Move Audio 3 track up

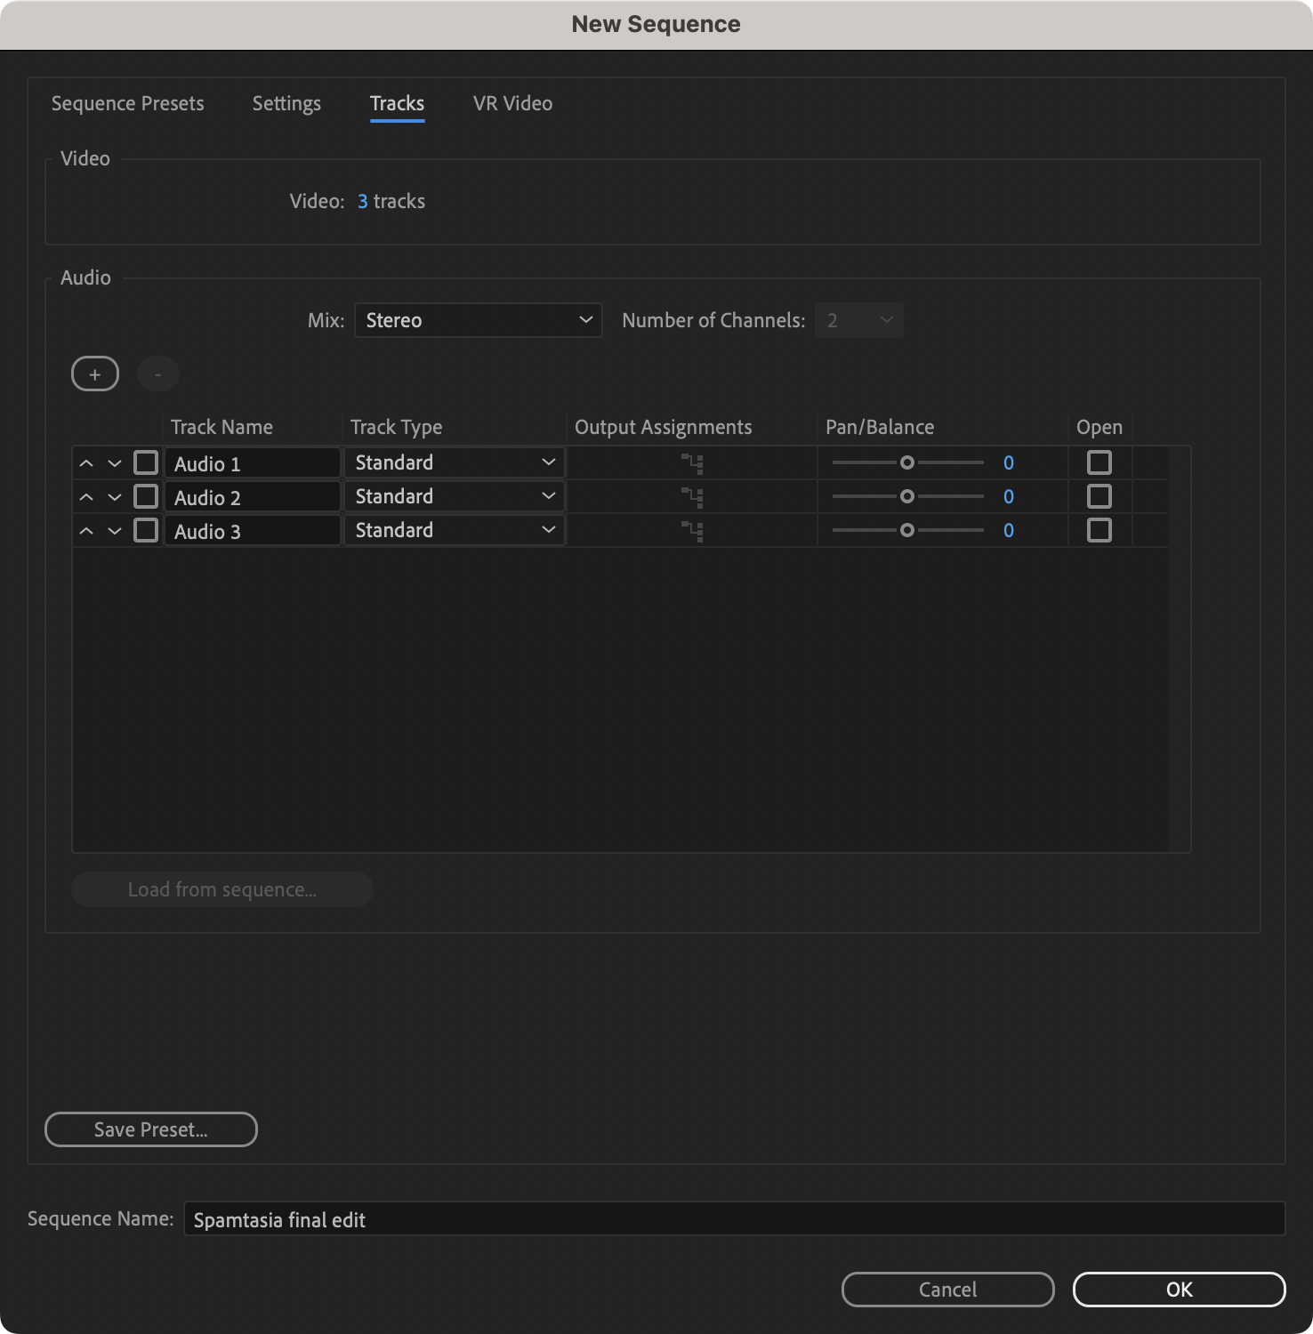pos(86,531)
